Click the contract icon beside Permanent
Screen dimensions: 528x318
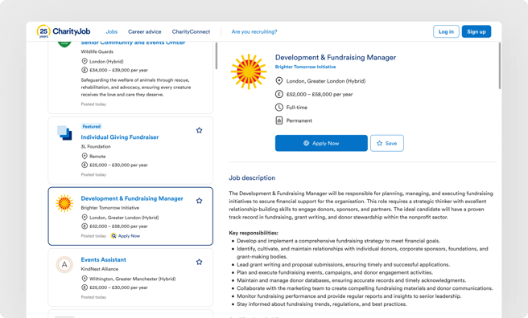click(x=278, y=120)
